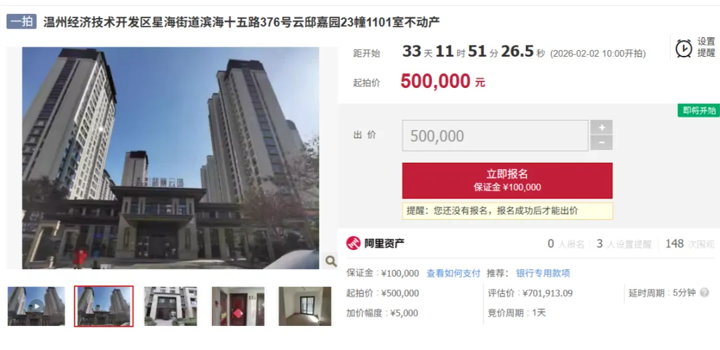Select the empty room interior thumbnail
Viewport: 720px width, 350px height.
305,307
